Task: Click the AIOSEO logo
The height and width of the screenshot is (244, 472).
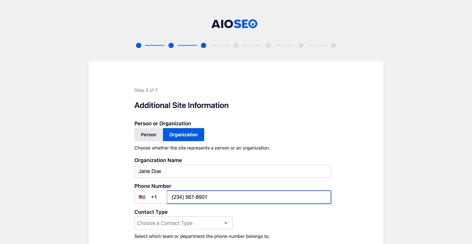Action: [234, 24]
